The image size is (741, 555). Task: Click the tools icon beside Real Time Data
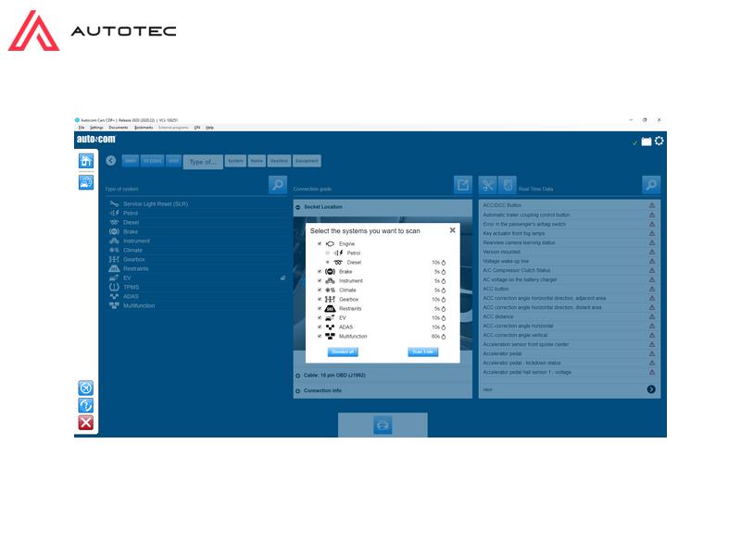pos(488,184)
